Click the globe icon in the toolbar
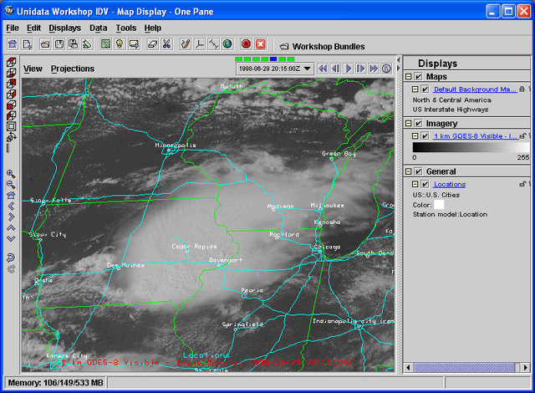This screenshot has height=393, width=535. point(227,44)
